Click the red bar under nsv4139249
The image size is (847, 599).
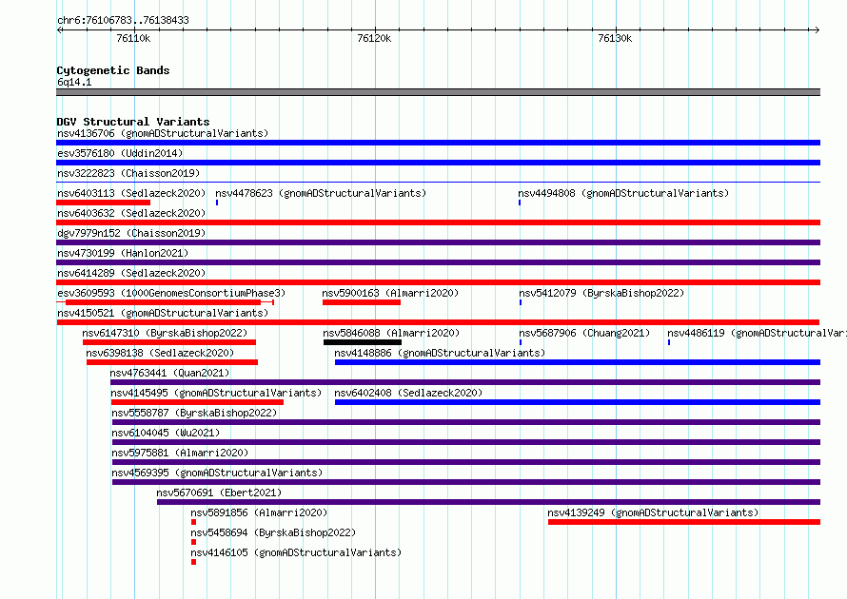[684, 522]
